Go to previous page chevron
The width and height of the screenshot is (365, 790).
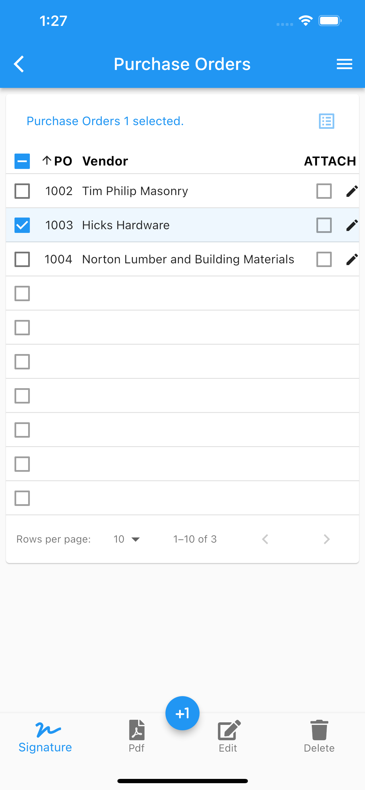[265, 539]
